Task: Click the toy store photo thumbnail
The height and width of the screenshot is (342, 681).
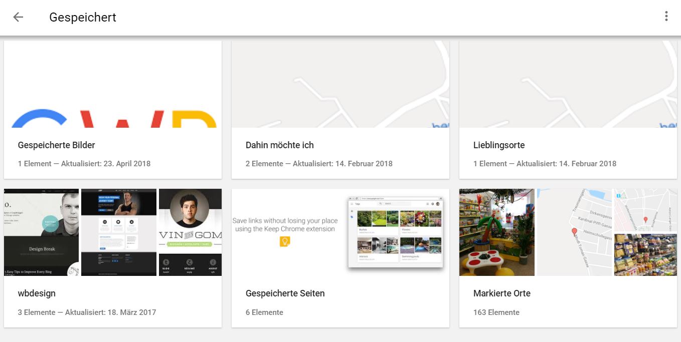Action: 496,232
